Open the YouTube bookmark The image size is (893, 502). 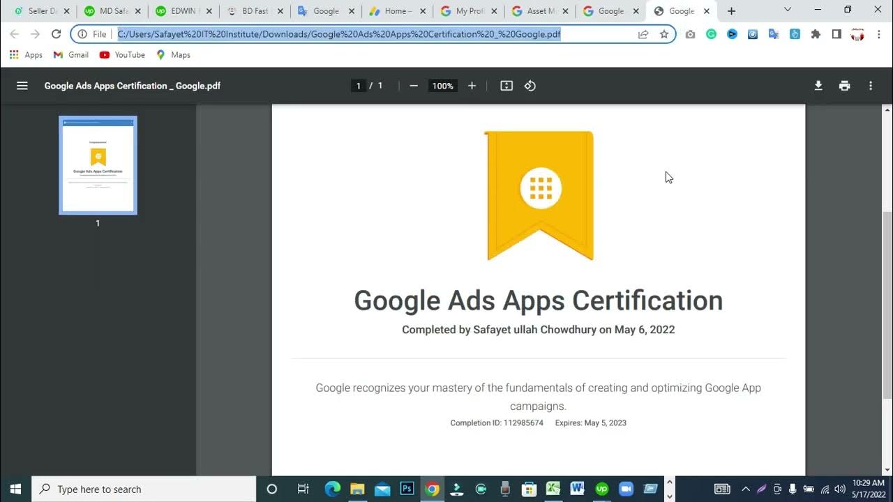(122, 54)
